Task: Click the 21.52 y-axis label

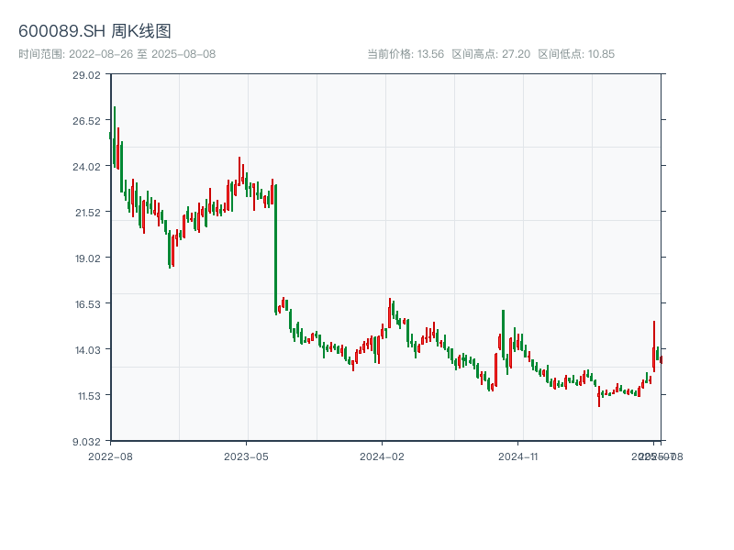Action: [86, 212]
